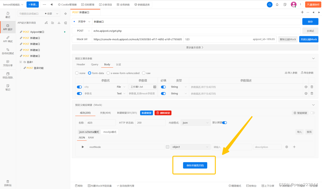Add a new tab with plus icon
Image resolution: width=322 pixels, height=189 pixels.
(x=302, y=12)
